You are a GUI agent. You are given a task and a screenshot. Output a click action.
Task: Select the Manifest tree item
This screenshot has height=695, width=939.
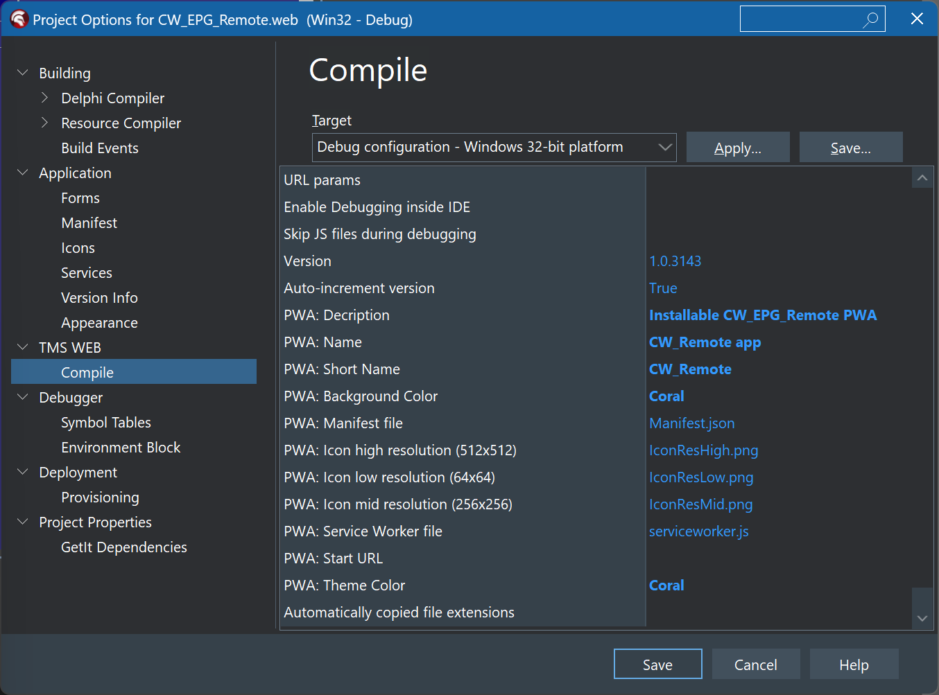tap(89, 222)
